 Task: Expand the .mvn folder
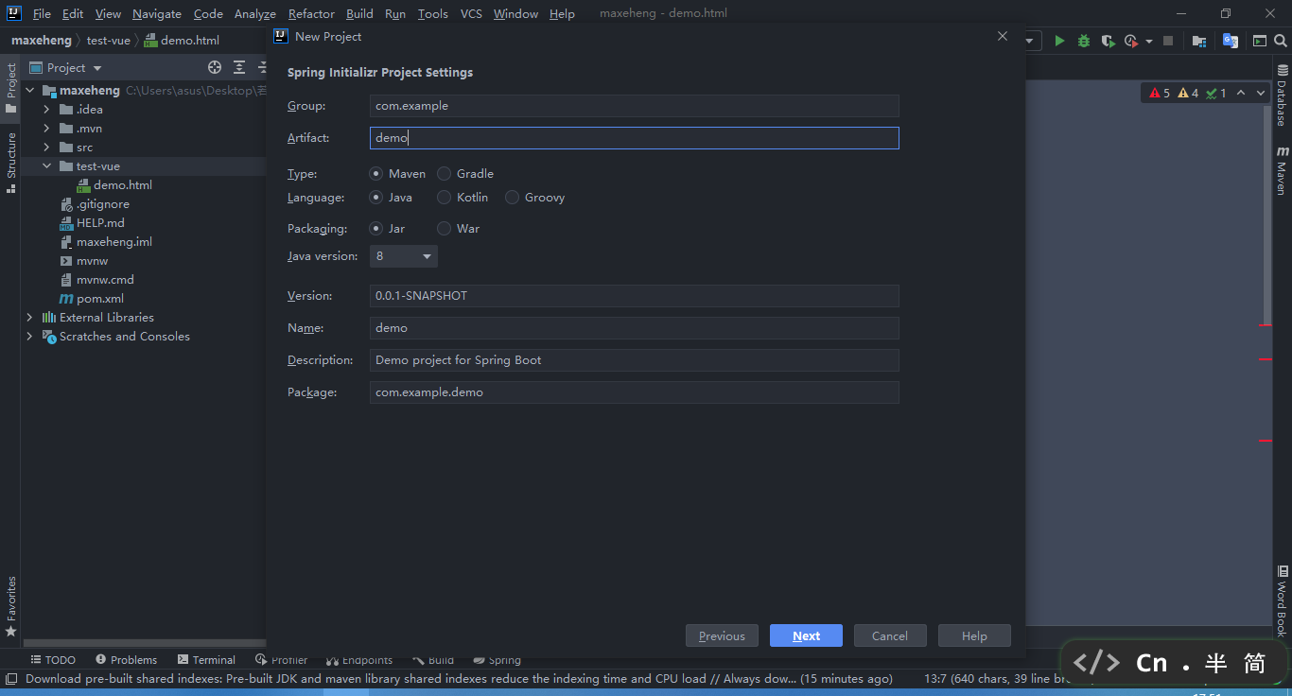click(x=46, y=129)
